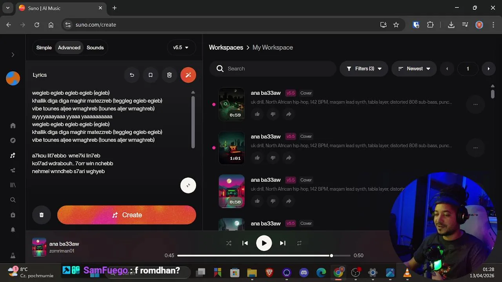Open Notifications bell icon in sidebar
The height and width of the screenshot is (282, 502).
[13, 230]
